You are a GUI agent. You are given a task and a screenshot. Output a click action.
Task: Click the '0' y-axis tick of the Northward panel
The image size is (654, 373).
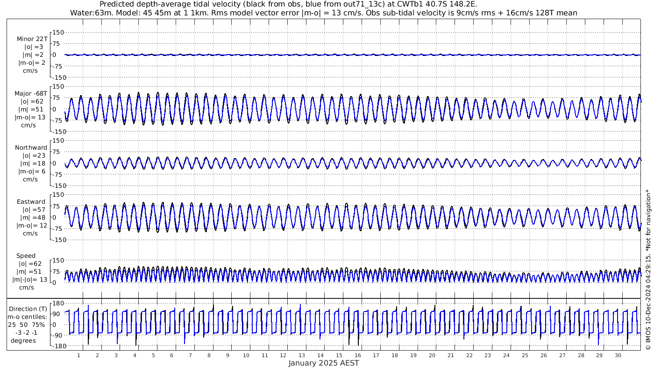[55, 163]
